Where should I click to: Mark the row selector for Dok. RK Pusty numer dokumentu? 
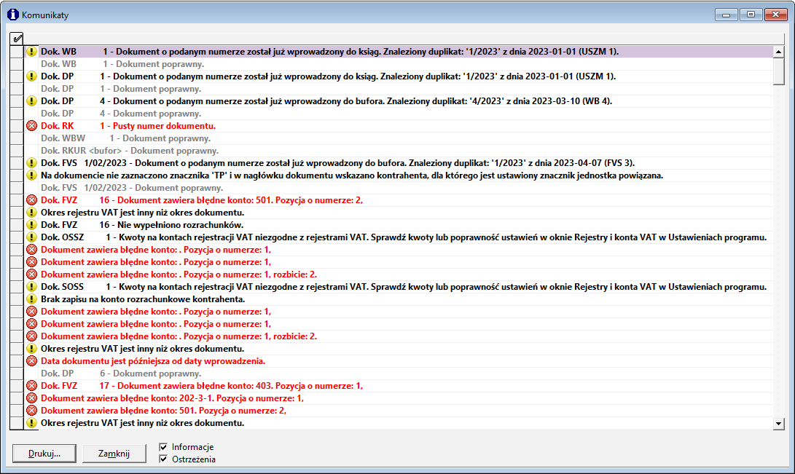pos(17,126)
